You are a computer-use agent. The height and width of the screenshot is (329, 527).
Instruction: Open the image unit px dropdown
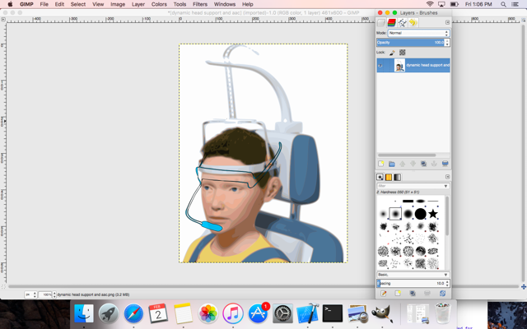[30, 294]
